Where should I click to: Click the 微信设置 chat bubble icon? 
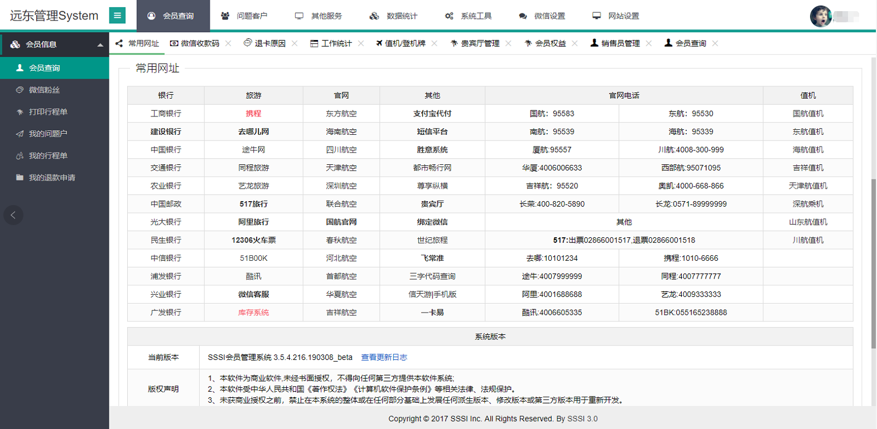(523, 16)
